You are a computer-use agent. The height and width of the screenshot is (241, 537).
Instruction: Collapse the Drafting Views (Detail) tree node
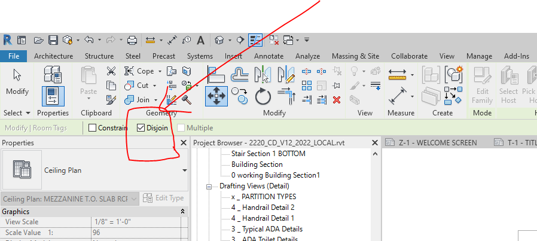tap(209, 187)
